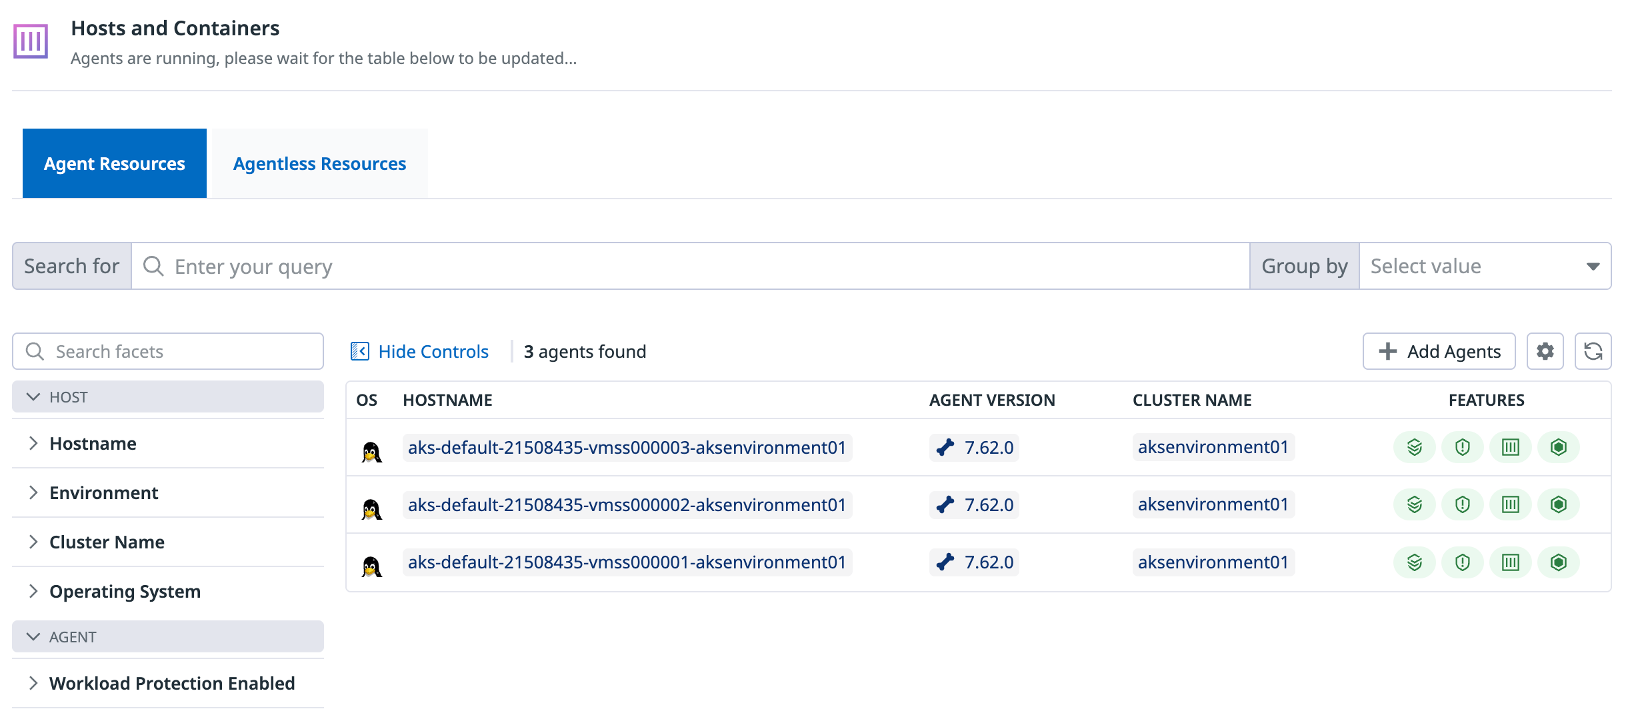
Task: Click the Hosts and Containers purple header icon
Action: pyautogui.click(x=31, y=41)
